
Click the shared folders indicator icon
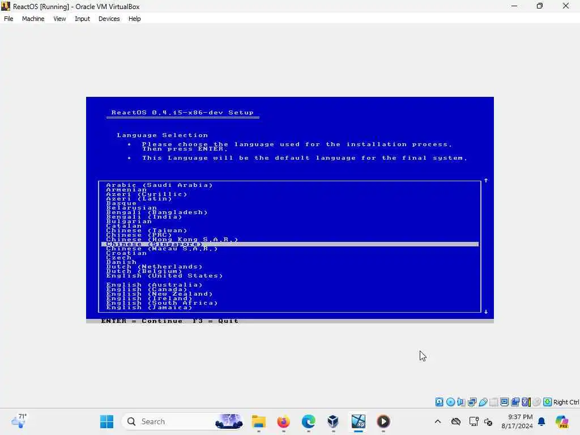(493, 402)
